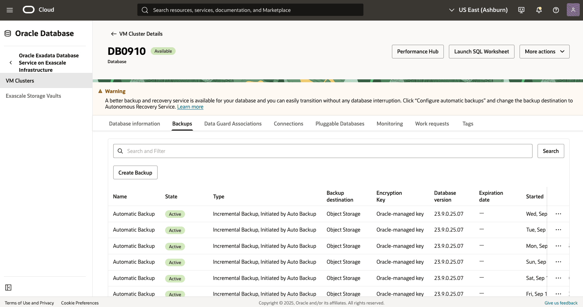583x307 pixels.
Task: Click the magnifier icon in Search and Filter
Action: tap(120, 151)
